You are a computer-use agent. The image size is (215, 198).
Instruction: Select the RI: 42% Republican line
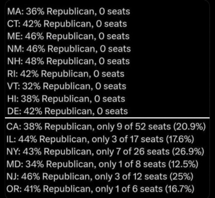coord(66,74)
